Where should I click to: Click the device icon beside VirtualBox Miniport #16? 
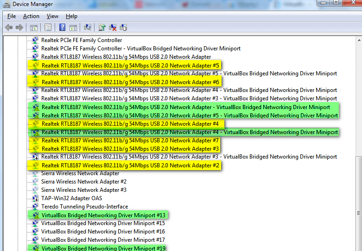coord(35,232)
